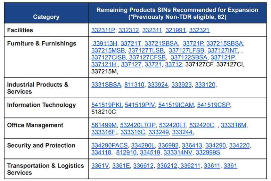Click the 332999S link
The width and height of the screenshot is (271, 181).
click(208, 152)
